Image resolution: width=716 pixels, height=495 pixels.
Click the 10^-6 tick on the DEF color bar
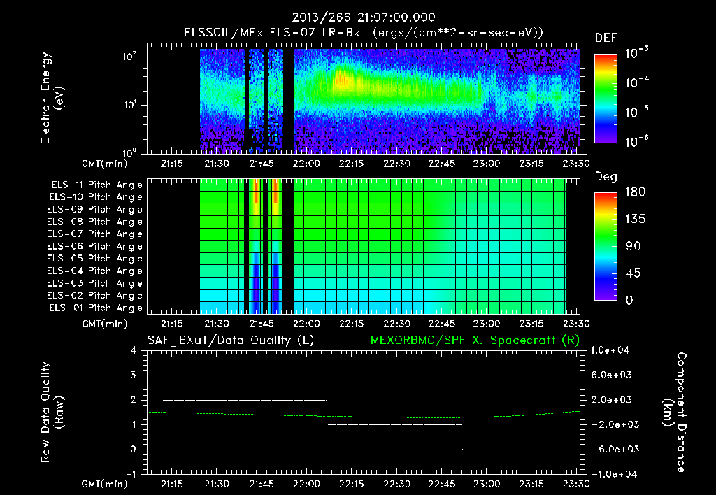[636, 141]
